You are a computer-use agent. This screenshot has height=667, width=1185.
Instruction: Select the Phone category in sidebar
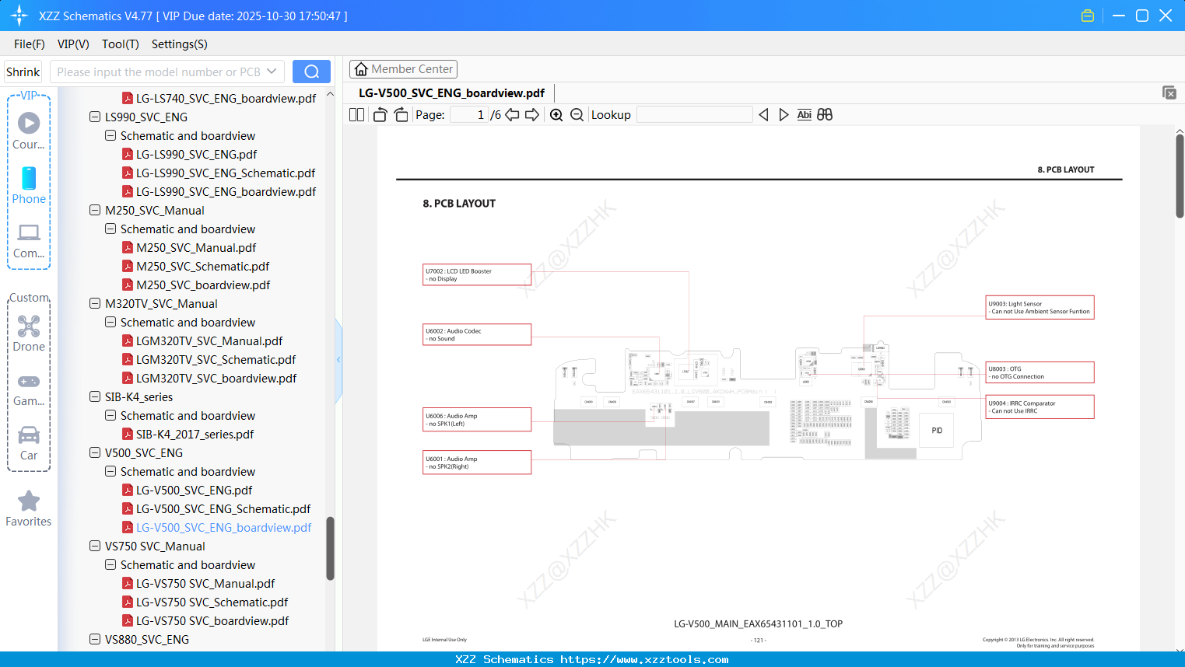coord(29,186)
